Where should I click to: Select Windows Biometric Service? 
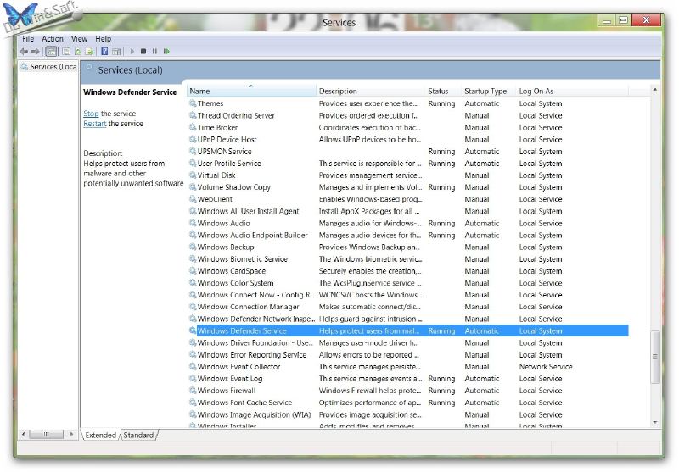(x=408, y=259)
